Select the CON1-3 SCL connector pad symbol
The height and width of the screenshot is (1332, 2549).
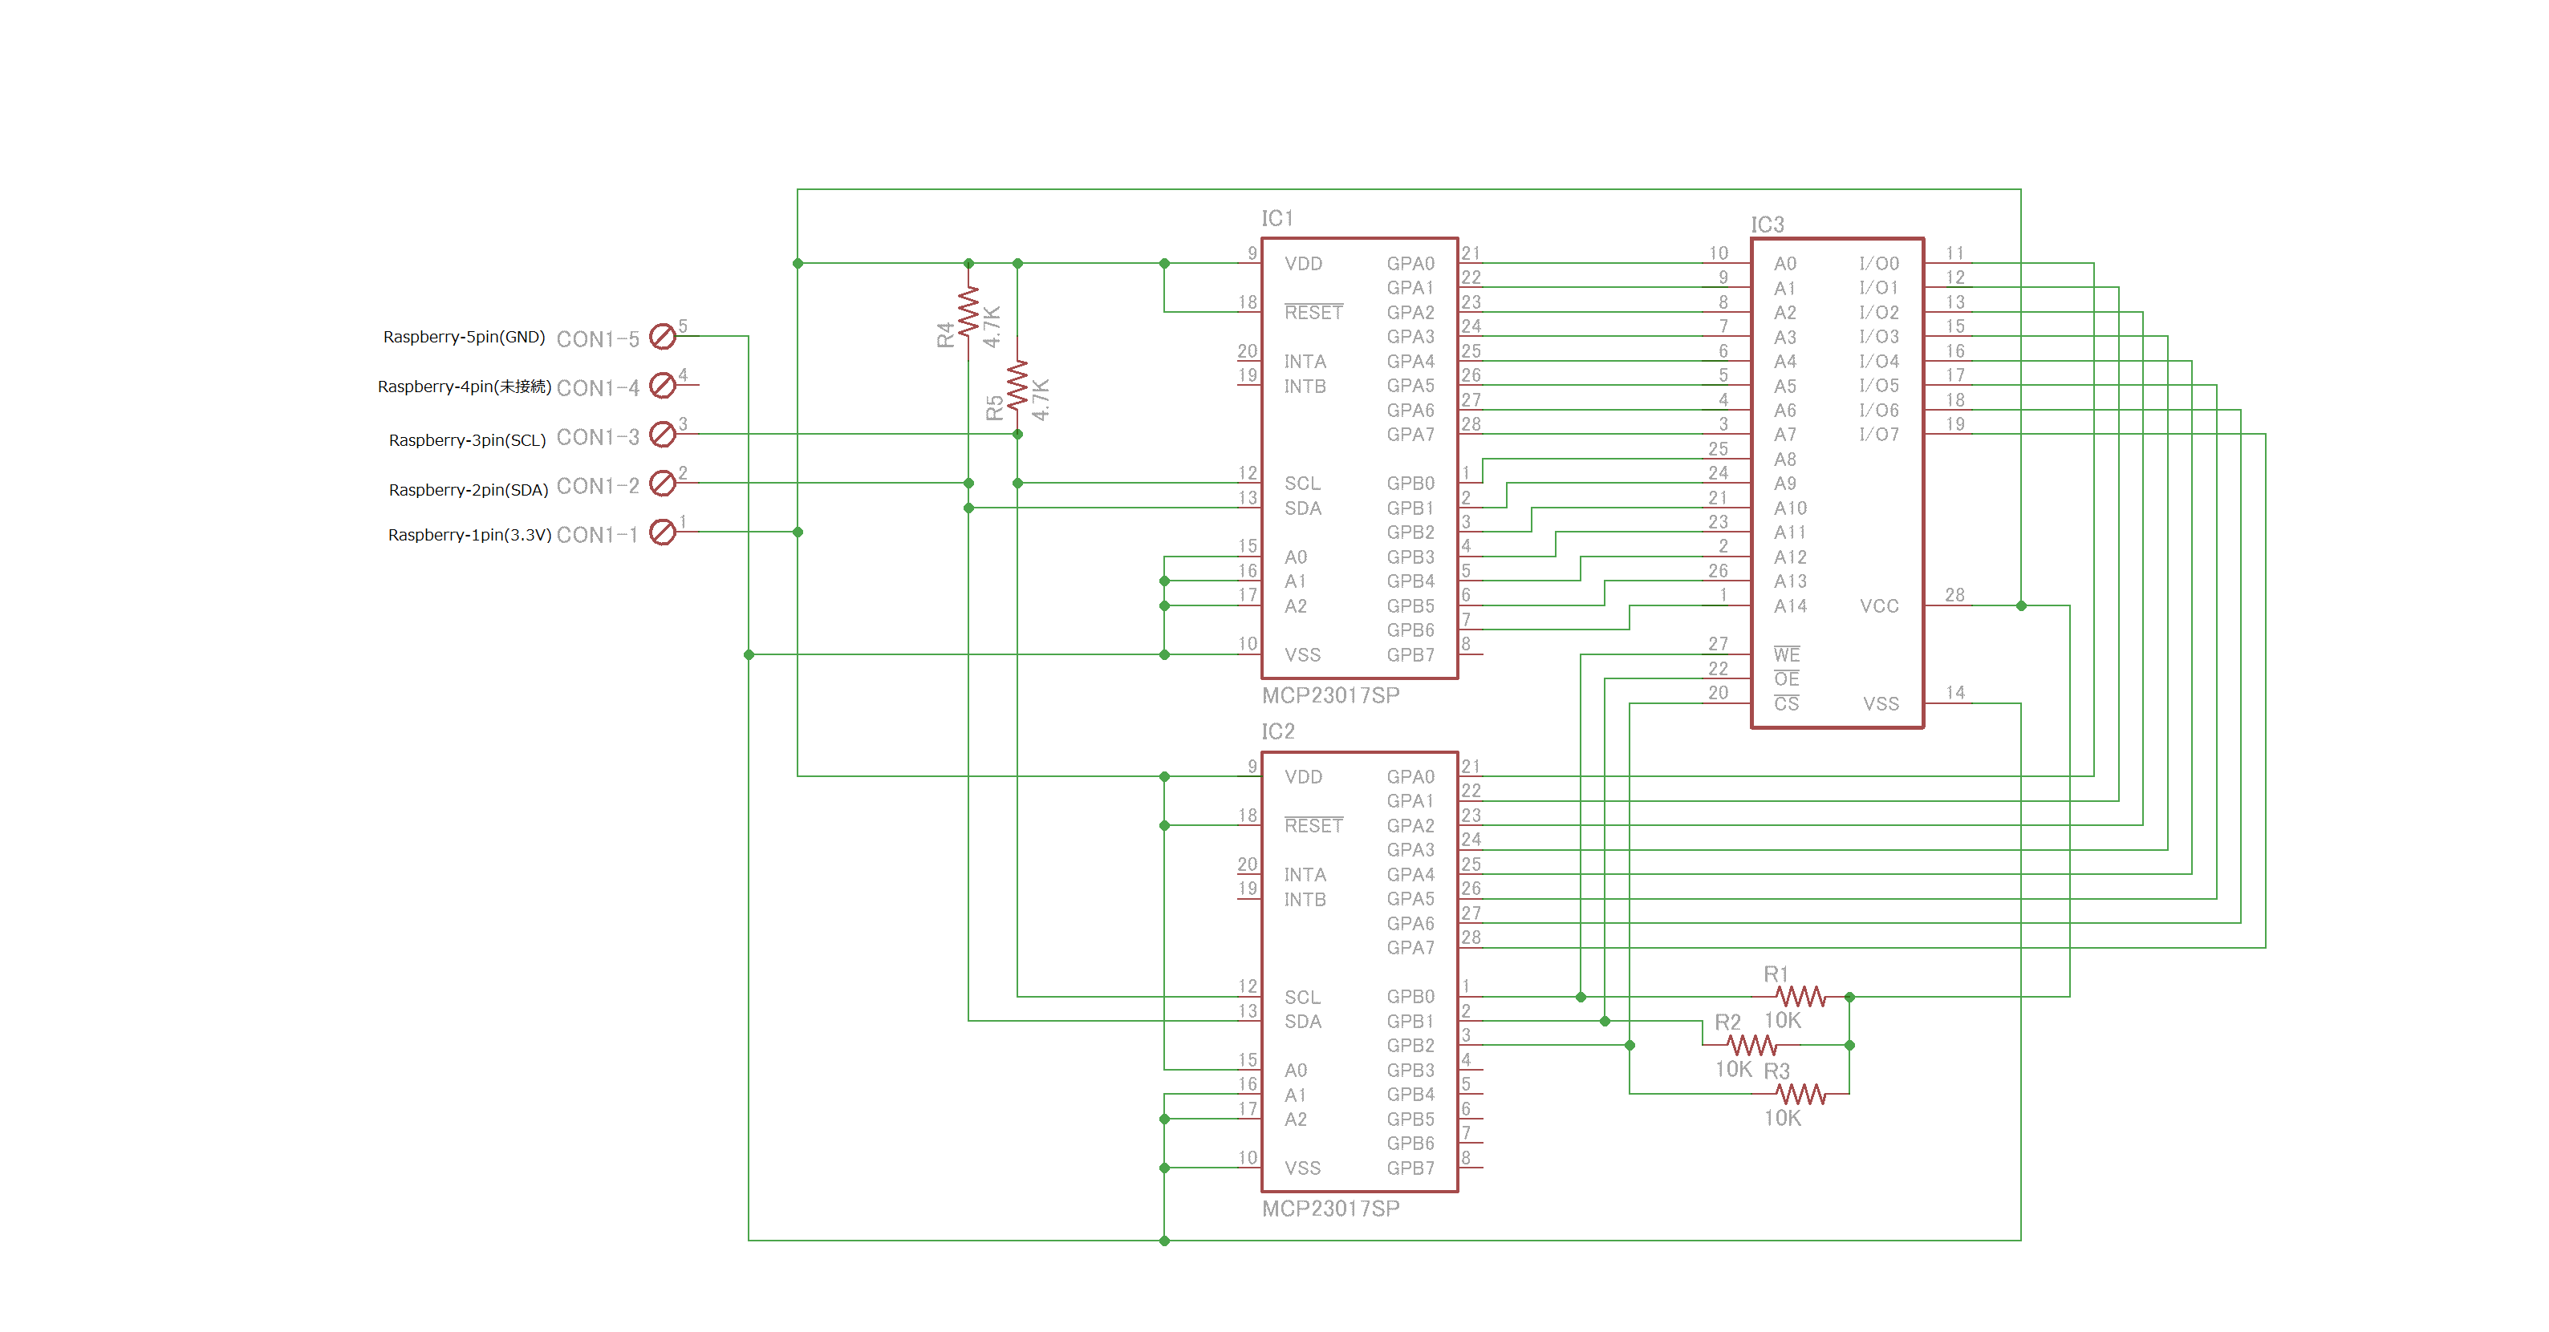click(662, 434)
